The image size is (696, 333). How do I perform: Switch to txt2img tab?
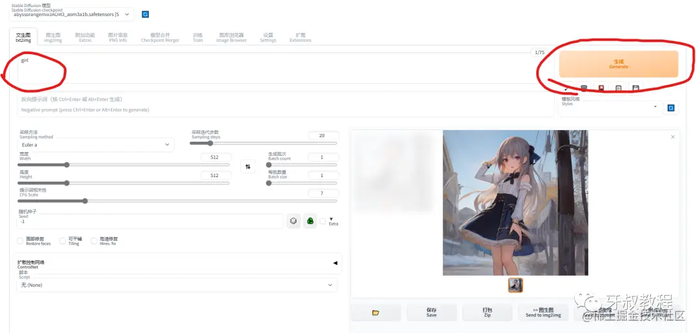tap(23, 38)
